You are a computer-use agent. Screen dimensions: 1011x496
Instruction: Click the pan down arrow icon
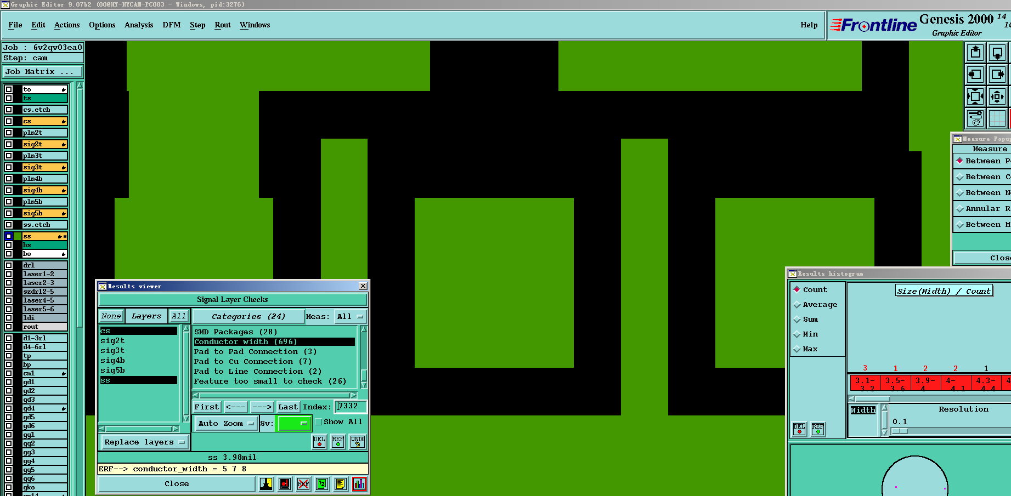click(x=997, y=53)
